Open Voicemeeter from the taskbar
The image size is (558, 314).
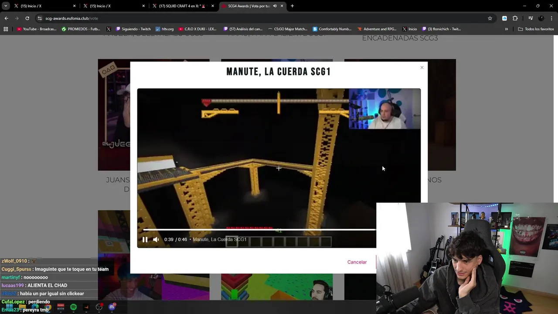click(61, 307)
